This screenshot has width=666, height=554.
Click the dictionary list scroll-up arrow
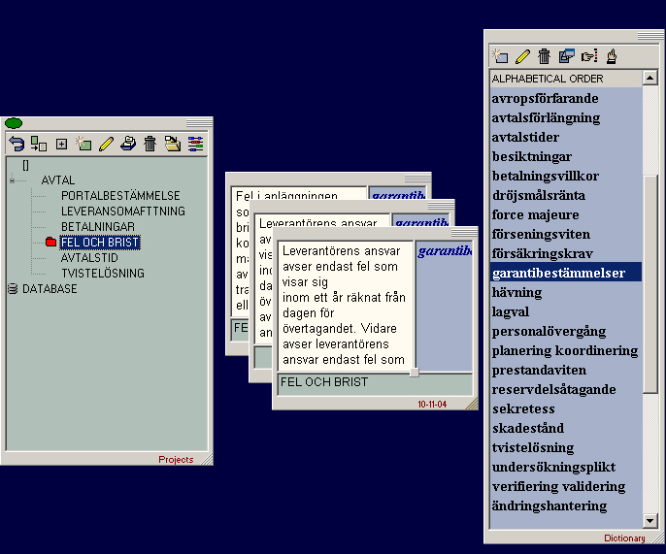[651, 79]
